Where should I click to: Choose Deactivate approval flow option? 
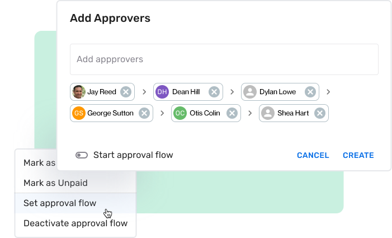point(75,223)
